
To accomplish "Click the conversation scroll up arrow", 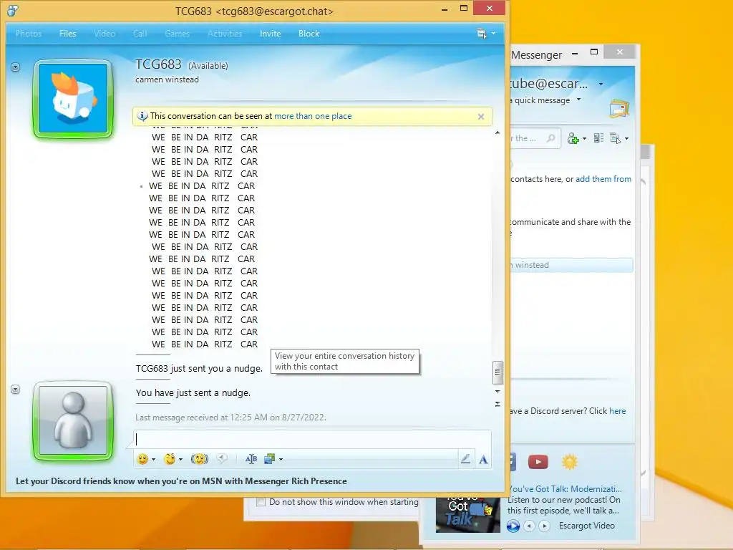I will 497,132.
